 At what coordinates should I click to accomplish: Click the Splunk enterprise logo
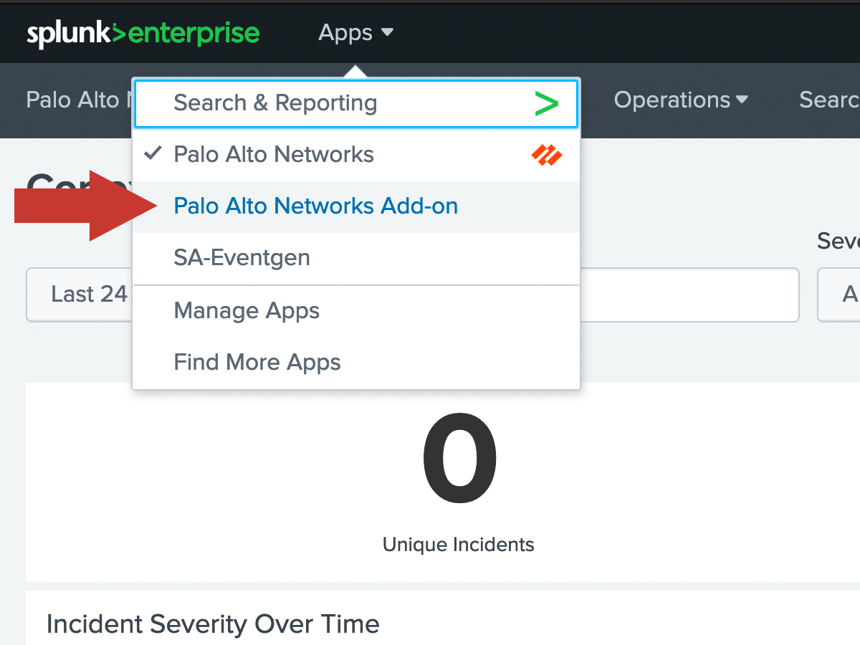point(143,33)
